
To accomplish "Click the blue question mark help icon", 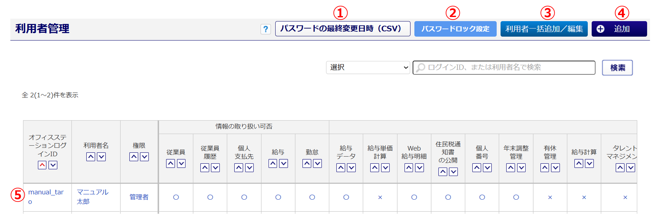I will click(x=265, y=29).
